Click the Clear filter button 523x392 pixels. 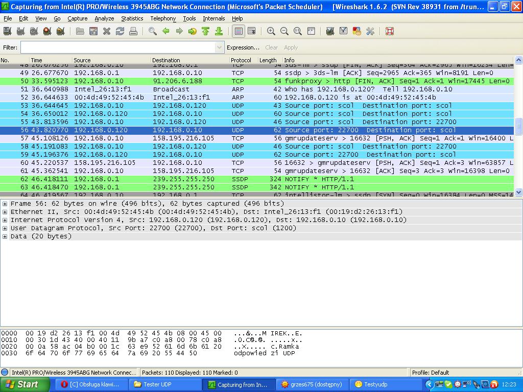(x=272, y=47)
